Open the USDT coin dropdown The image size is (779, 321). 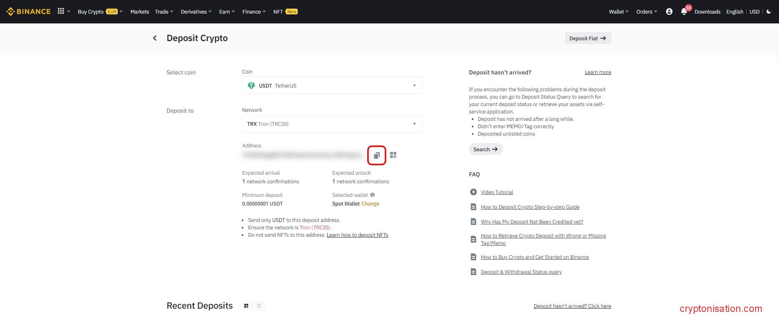point(332,85)
